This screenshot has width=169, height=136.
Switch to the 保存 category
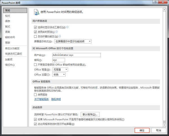(x=15, y=21)
